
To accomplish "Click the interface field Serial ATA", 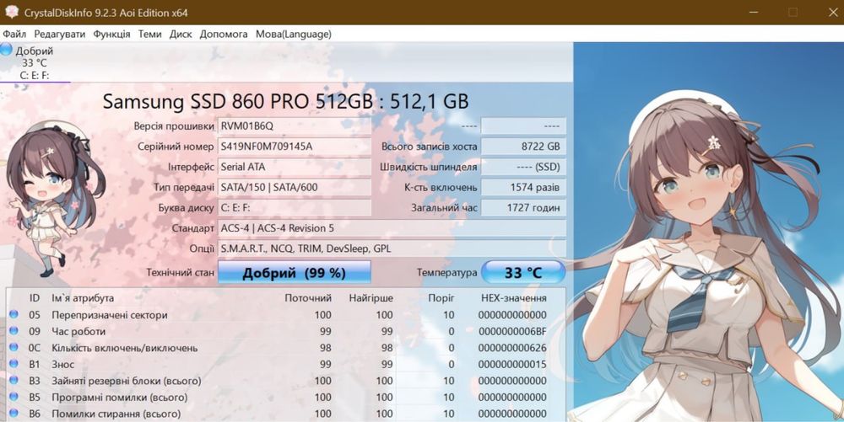I will [295, 167].
